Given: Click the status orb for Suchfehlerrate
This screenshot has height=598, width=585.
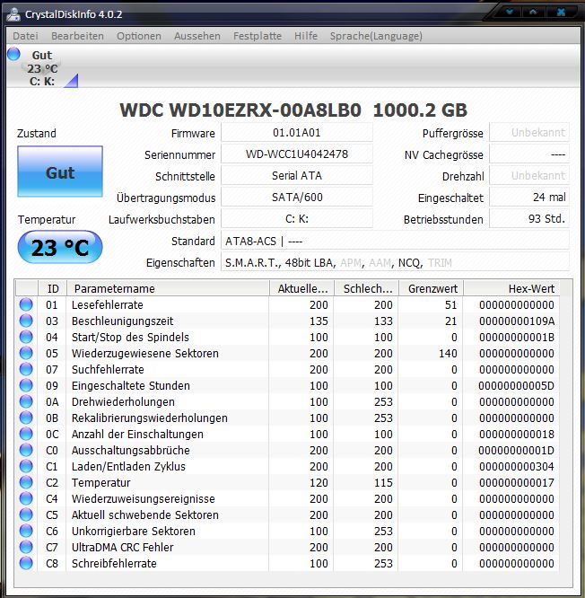Looking at the screenshot, I should click(26, 369).
